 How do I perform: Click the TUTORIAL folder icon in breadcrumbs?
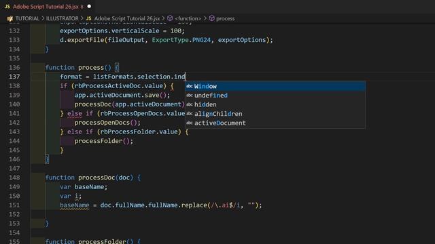[10, 19]
